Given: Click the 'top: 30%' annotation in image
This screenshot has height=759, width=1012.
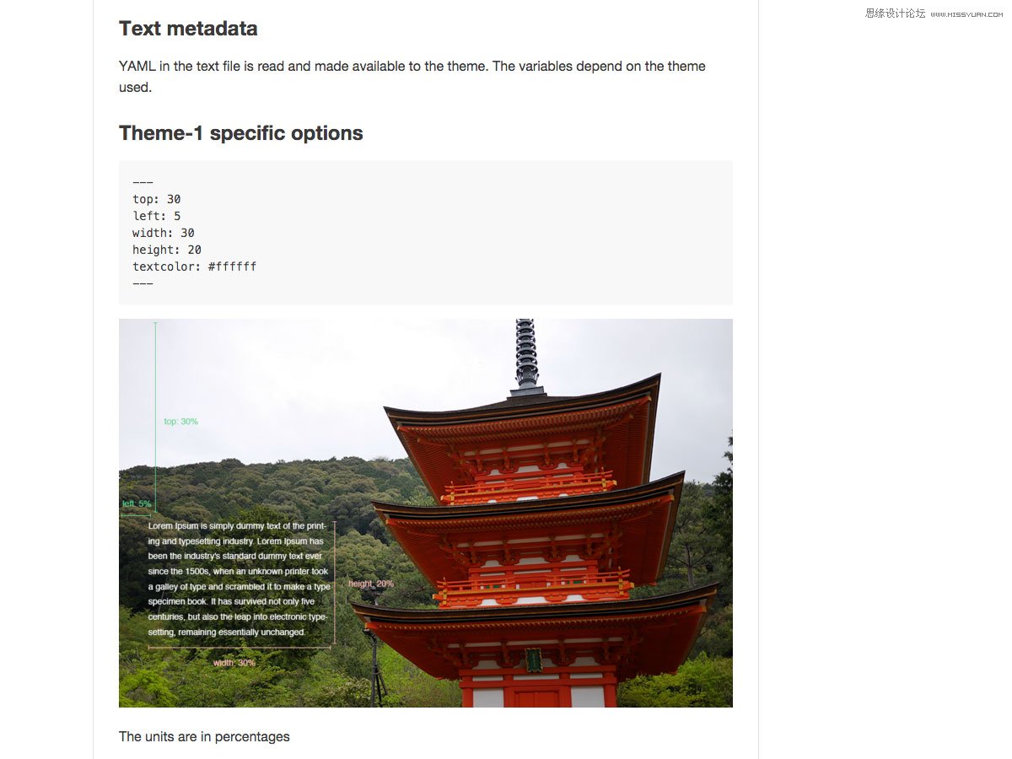Looking at the screenshot, I should [x=181, y=421].
